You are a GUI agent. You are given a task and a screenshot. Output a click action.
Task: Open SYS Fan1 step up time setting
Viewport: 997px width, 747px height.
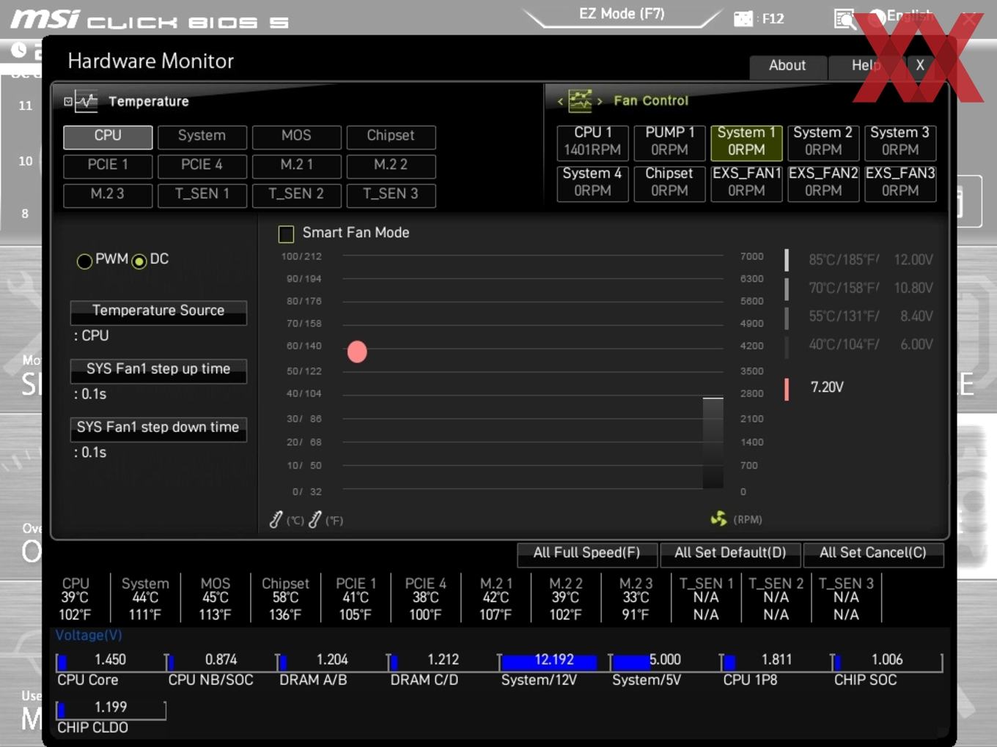[158, 371]
